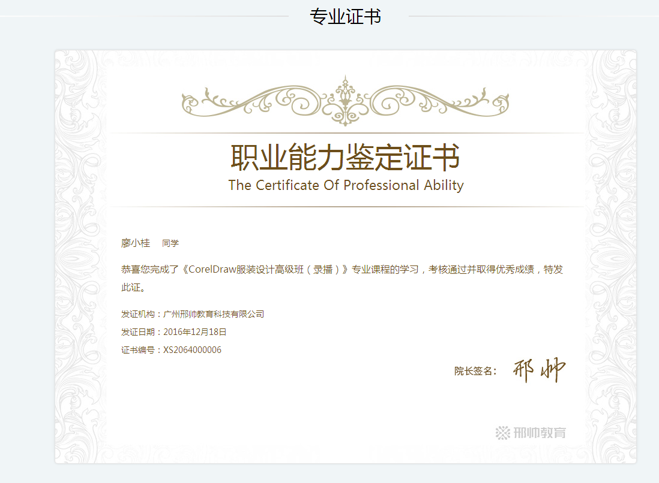Click the 院长签名 label
The image size is (659, 483).
474,372
